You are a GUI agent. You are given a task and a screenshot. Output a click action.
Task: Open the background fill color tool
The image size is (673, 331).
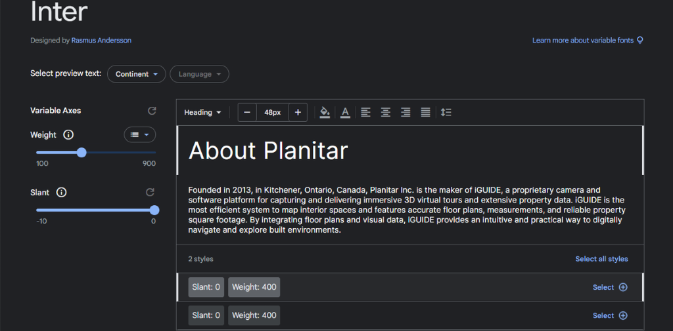[325, 113]
